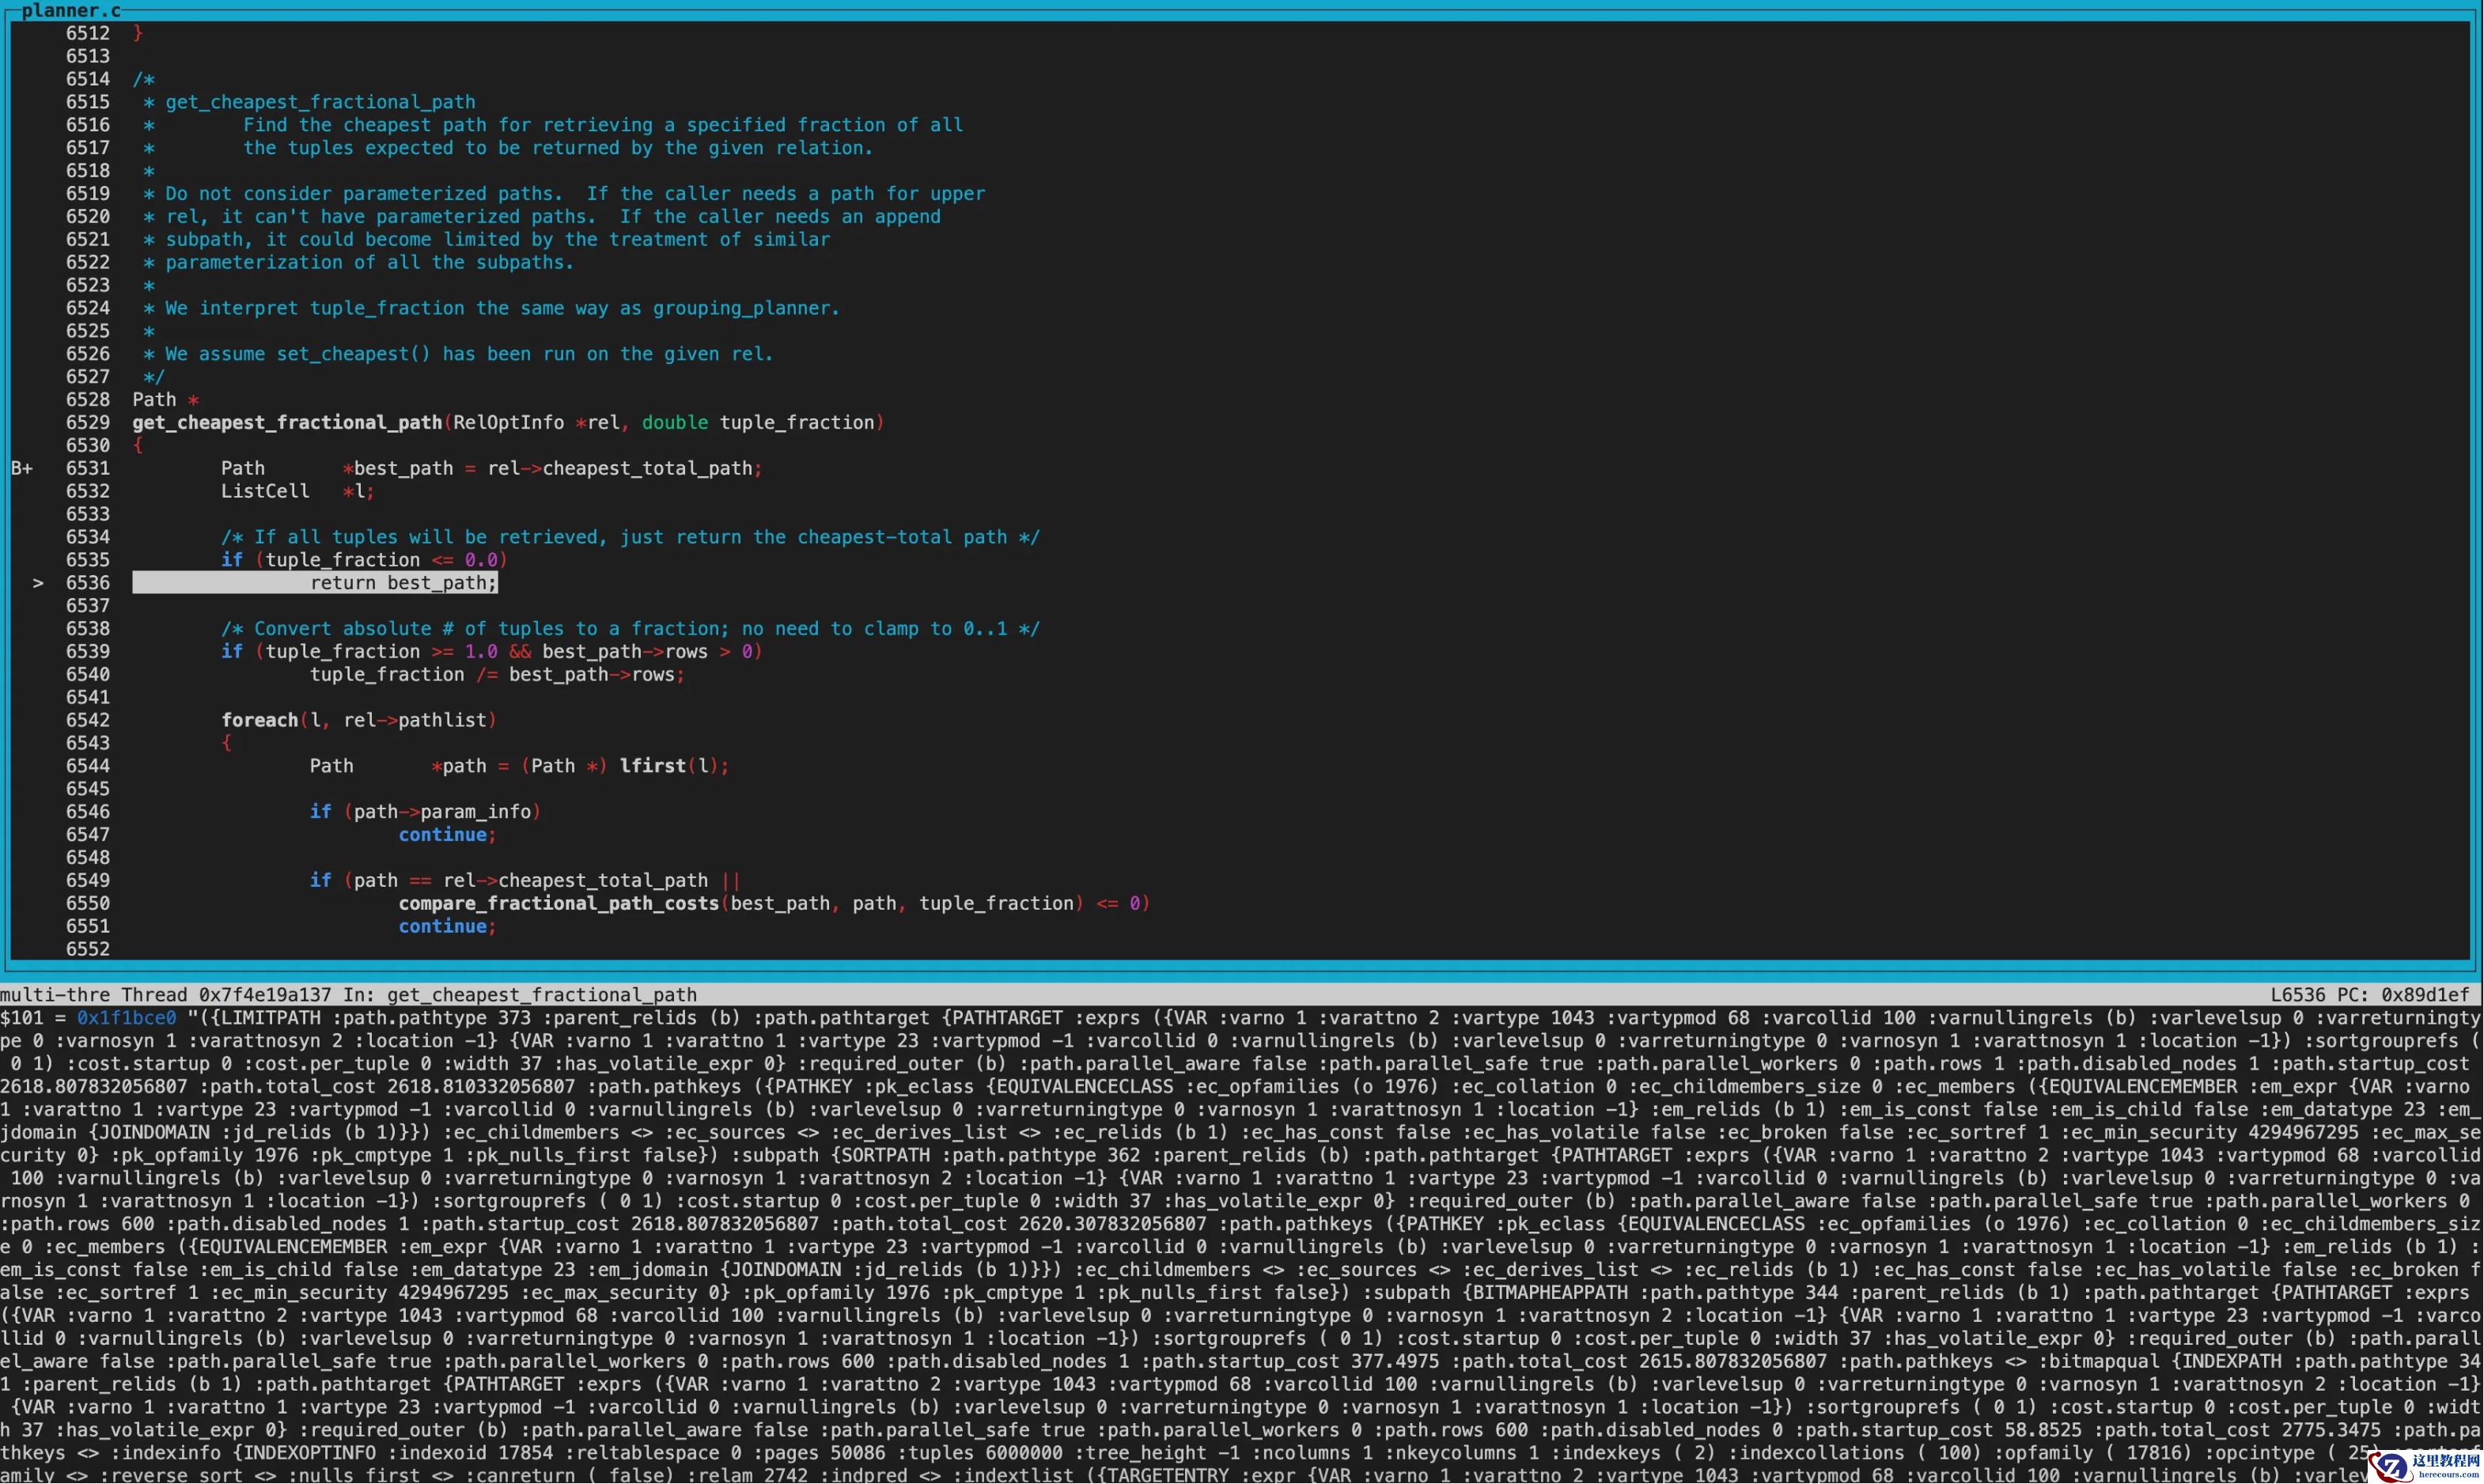This screenshot has height=1484, width=2484.
Task: Click the B+ breakpoint marker at line 6531
Action: coord(22,468)
